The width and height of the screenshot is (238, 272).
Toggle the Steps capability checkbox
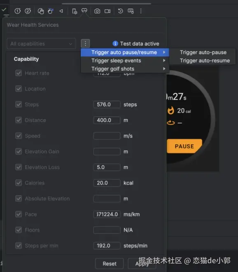[x=19, y=104]
